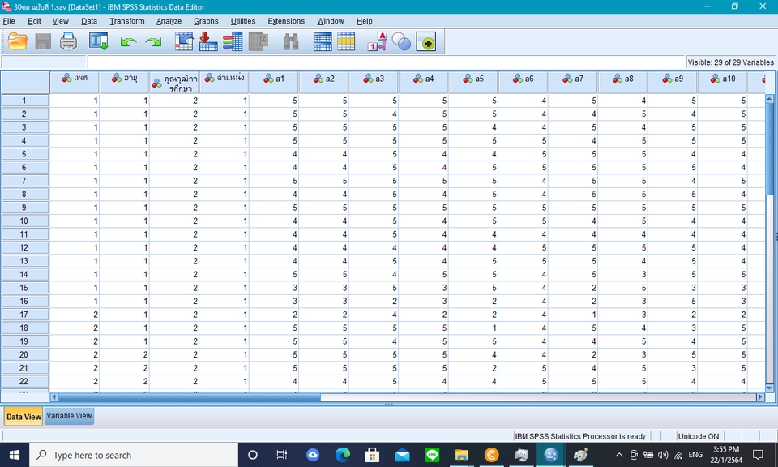The image size is (778, 467).
Task: Open the Mail app from the taskbar
Action: tap(403, 455)
